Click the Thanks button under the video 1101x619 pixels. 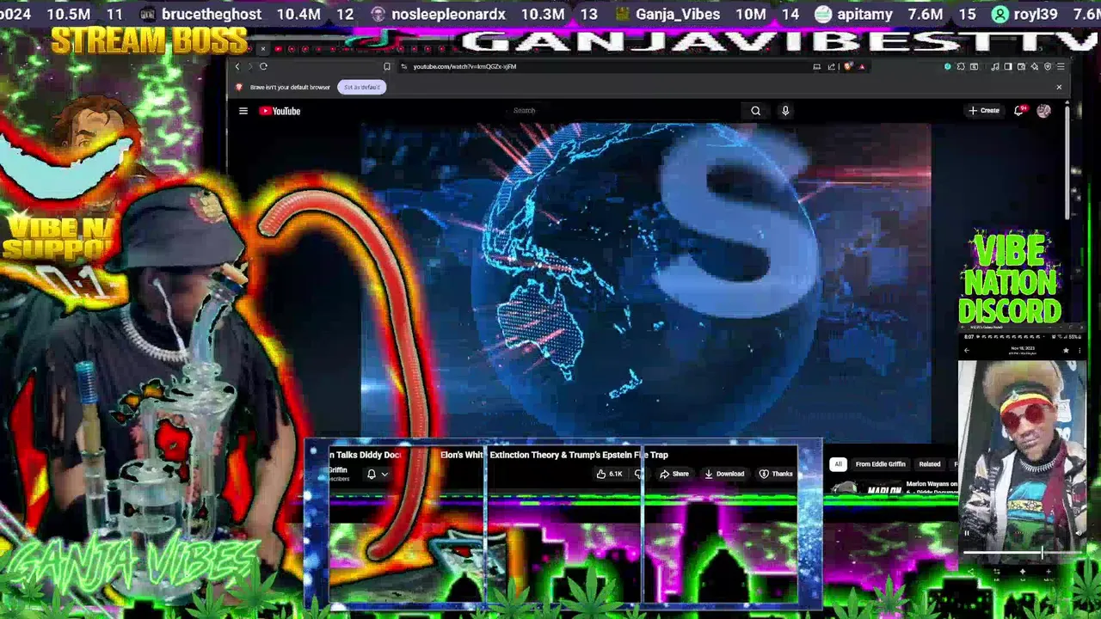pyautogui.click(x=775, y=474)
